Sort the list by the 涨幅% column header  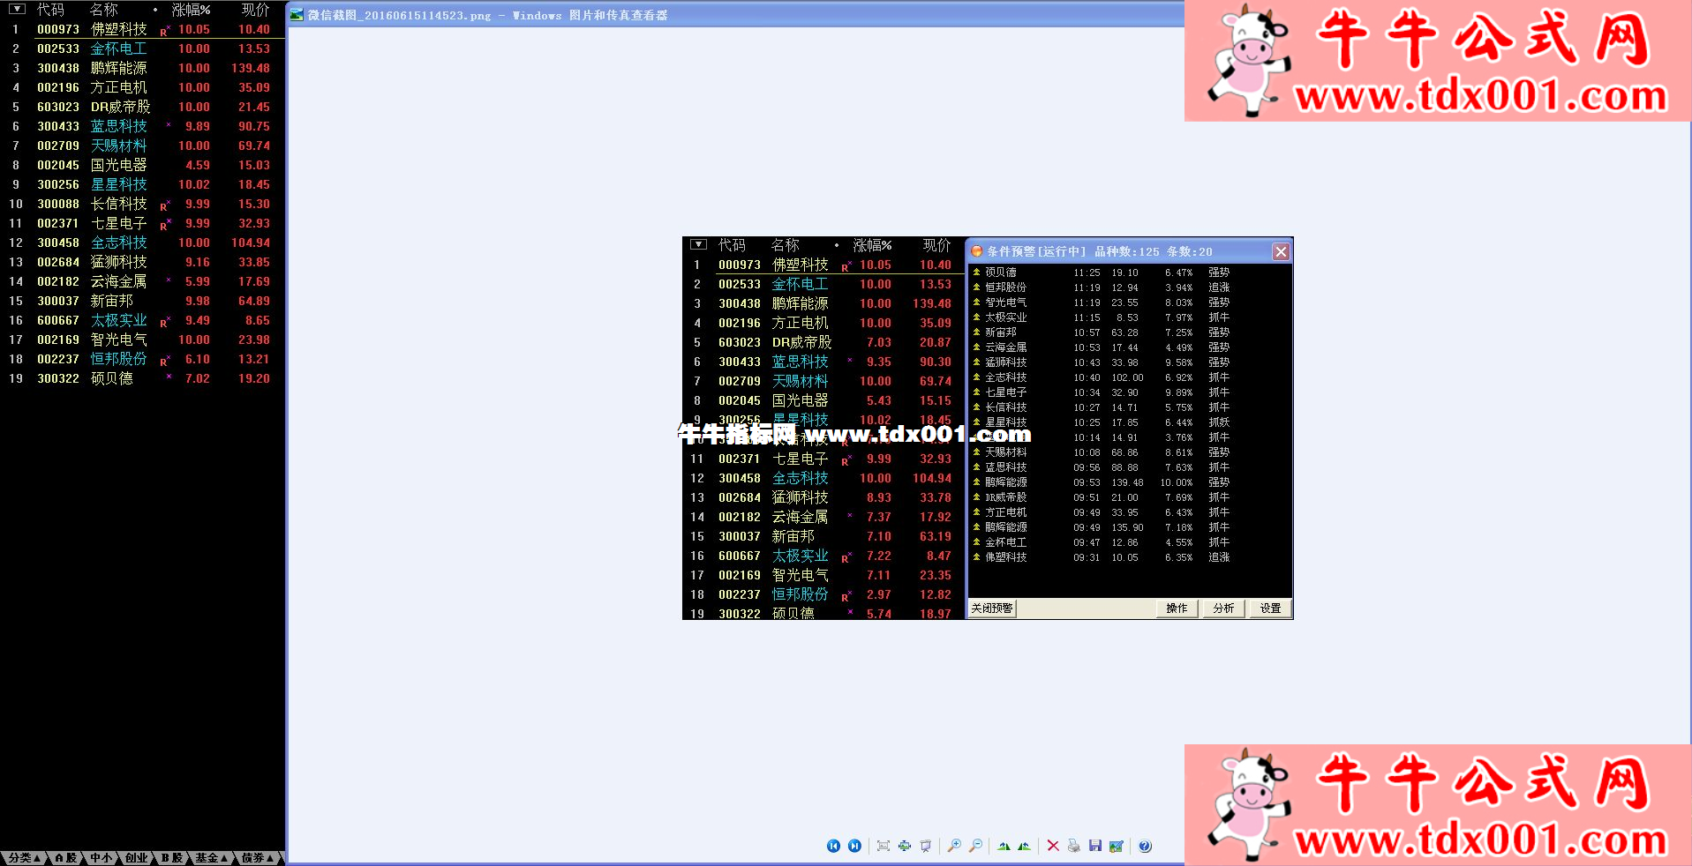(191, 10)
